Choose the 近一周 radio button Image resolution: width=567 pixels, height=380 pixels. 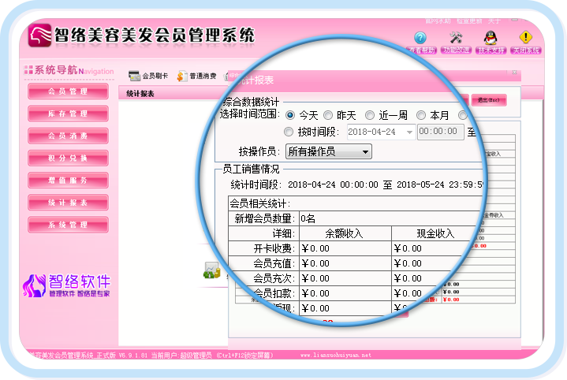(370, 115)
